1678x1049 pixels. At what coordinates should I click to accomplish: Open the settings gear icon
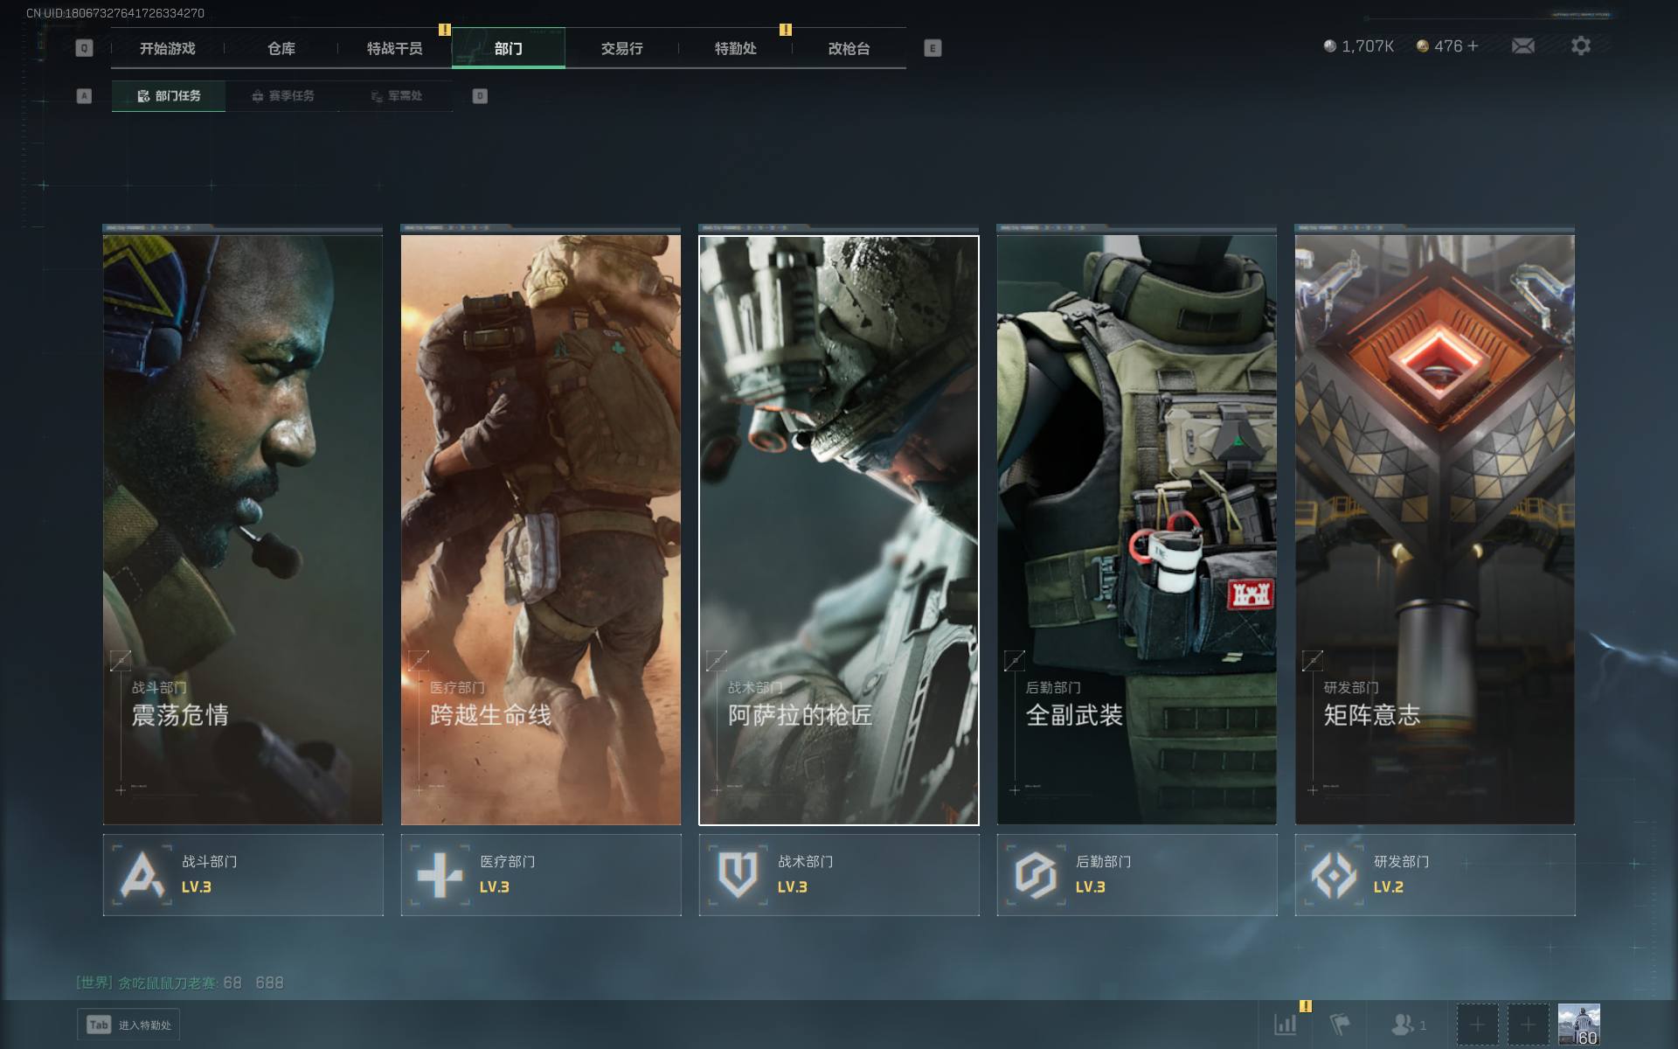pos(1580,46)
